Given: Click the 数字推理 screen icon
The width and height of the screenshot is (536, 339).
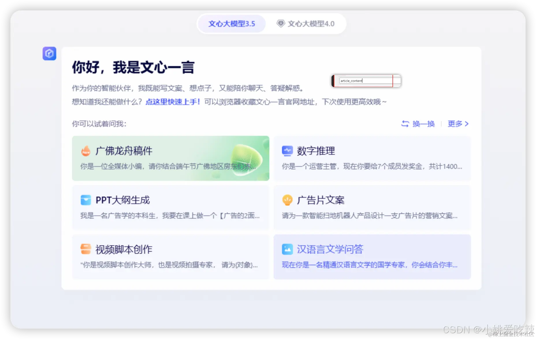Looking at the screenshot, I should [287, 151].
